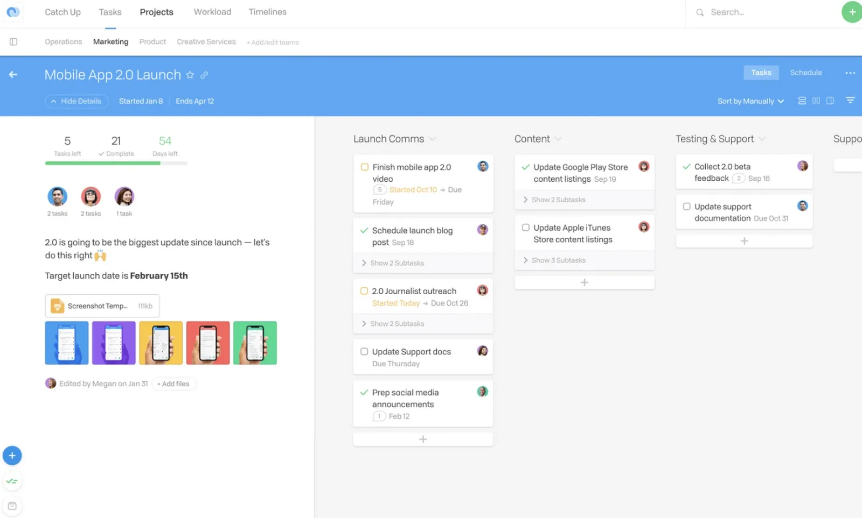Check off Finish mobile app 2.0 video

365,167
